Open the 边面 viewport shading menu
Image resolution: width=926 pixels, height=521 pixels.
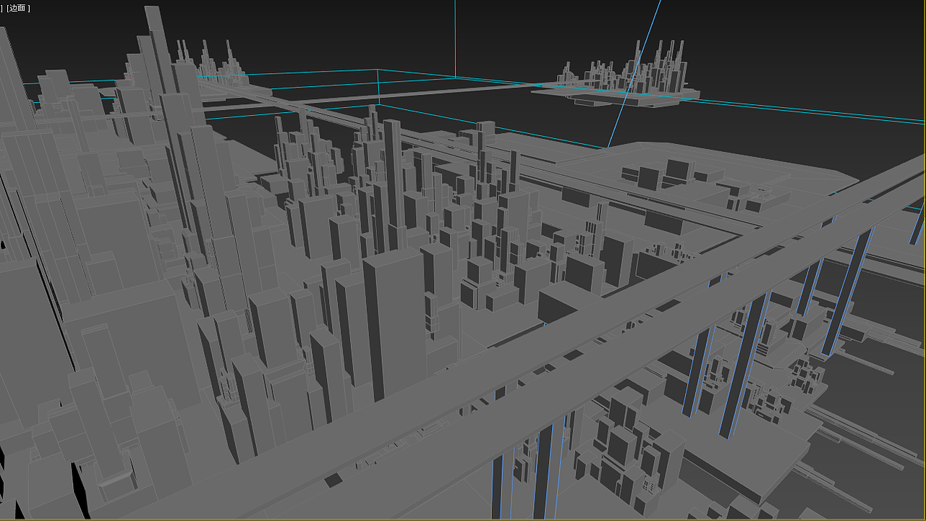coord(18,8)
